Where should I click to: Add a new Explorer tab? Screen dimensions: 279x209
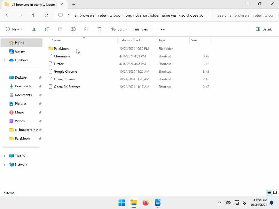point(74,5)
